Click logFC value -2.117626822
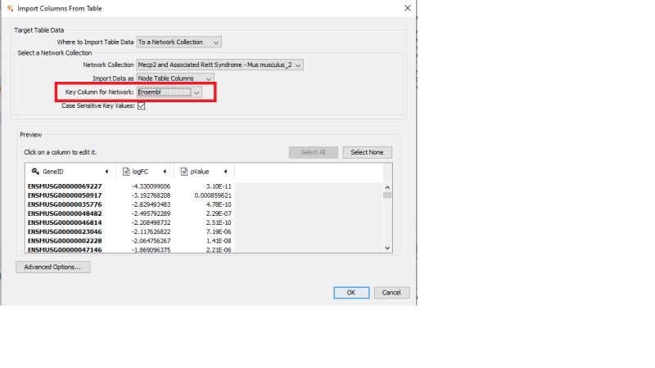The height and width of the screenshot is (368, 655). point(151,232)
